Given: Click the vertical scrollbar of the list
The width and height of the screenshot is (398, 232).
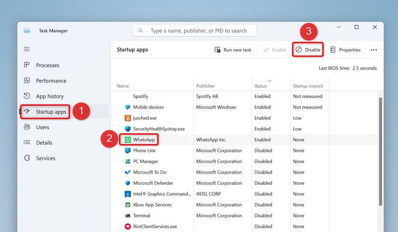Looking at the screenshot, I should coord(380,151).
